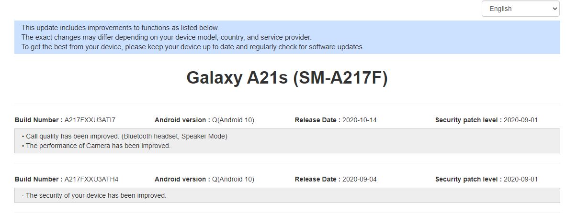Click the device security improvement note
The width and height of the screenshot is (566, 213).
96,195
